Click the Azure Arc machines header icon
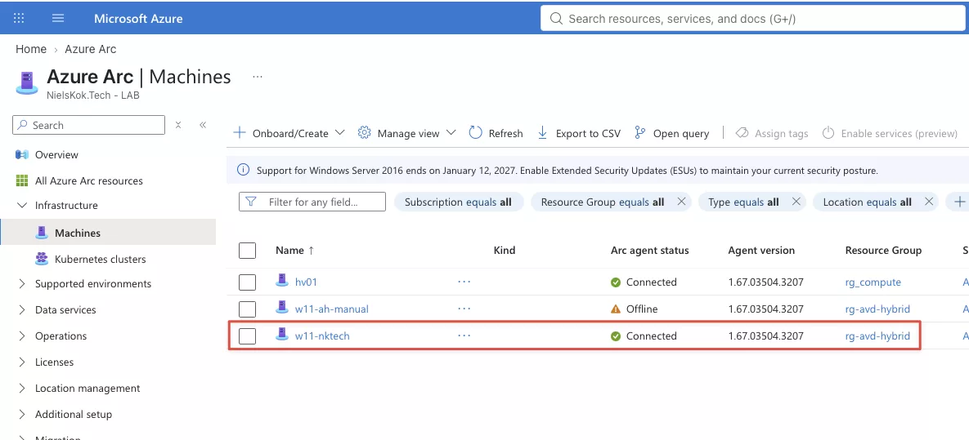 (26, 82)
